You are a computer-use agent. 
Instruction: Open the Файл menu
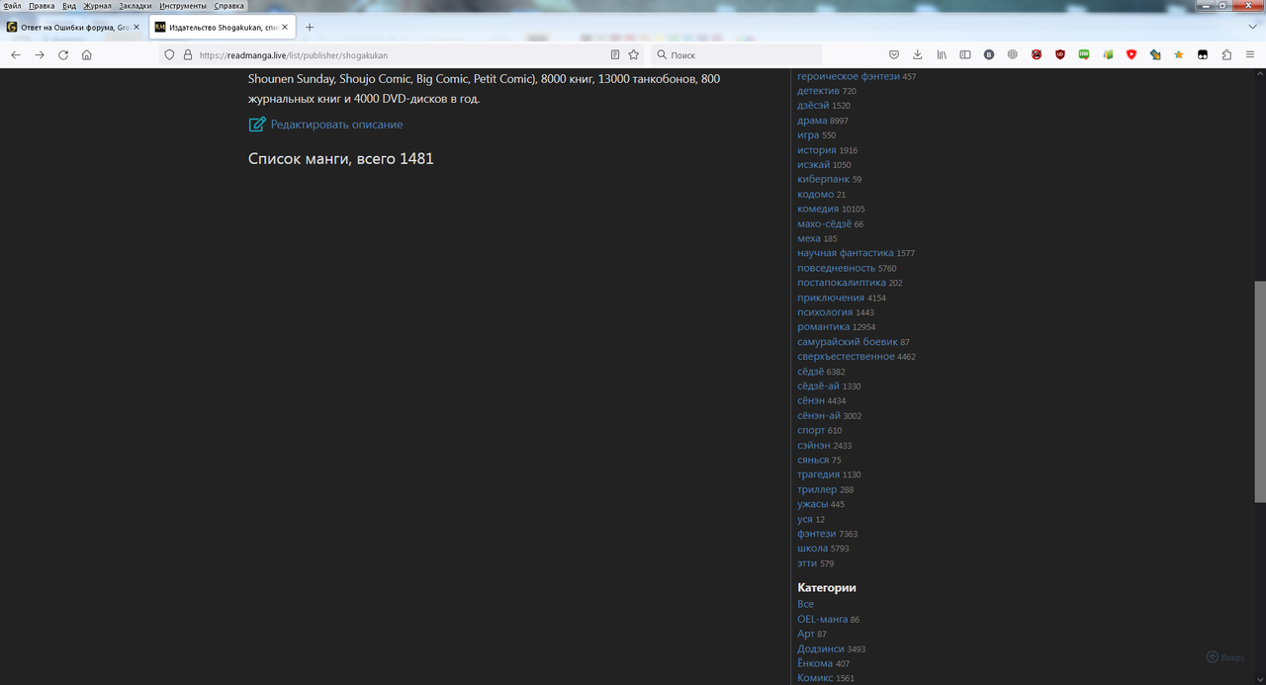click(x=12, y=6)
